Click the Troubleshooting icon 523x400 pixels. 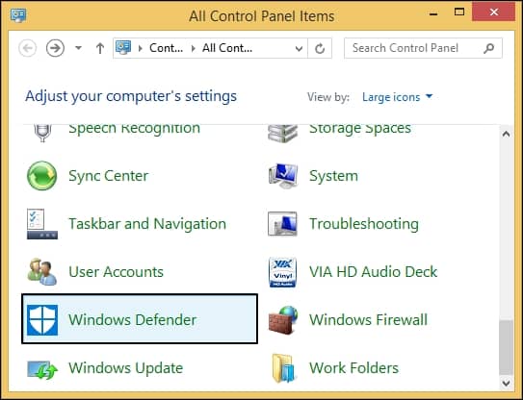tap(282, 224)
